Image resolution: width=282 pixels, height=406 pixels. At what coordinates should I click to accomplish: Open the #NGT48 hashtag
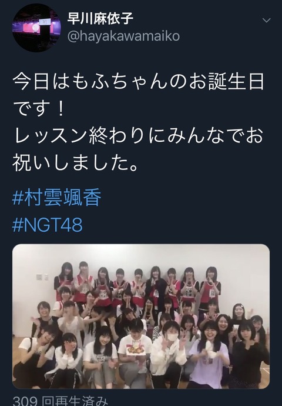click(x=48, y=225)
